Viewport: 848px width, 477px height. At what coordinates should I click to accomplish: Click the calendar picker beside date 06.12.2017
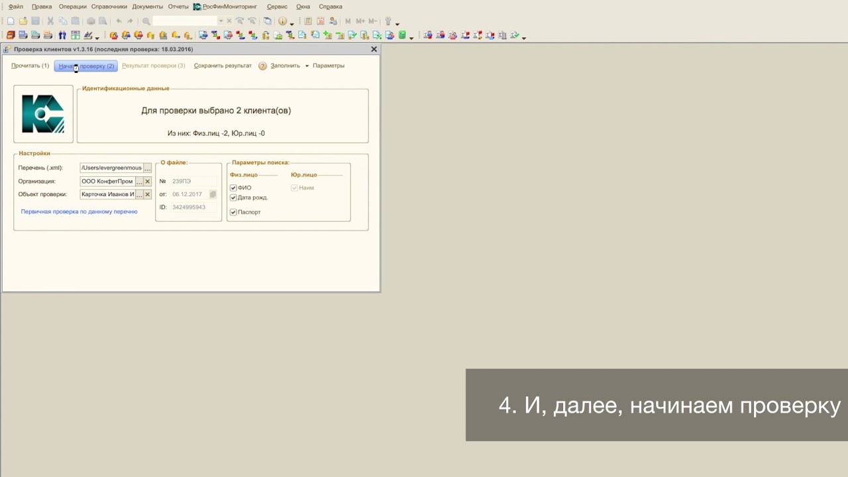(x=213, y=194)
